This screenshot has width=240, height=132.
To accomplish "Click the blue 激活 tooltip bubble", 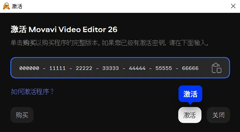I will (x=190, y=94).
